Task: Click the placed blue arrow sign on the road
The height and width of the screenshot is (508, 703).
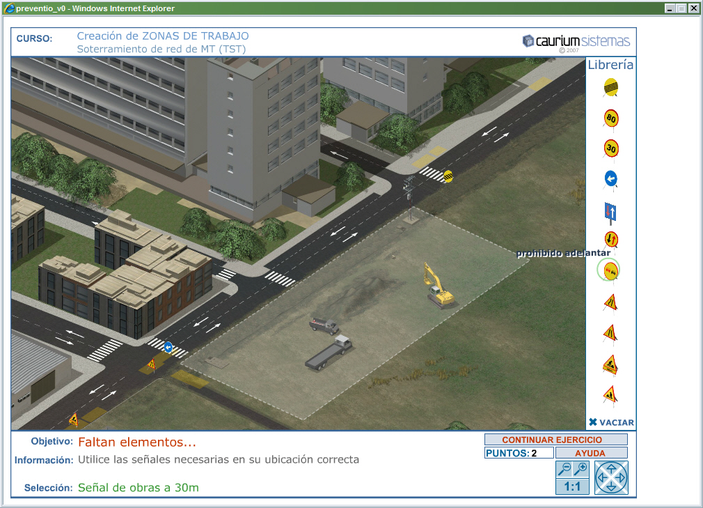Action: 168,346
